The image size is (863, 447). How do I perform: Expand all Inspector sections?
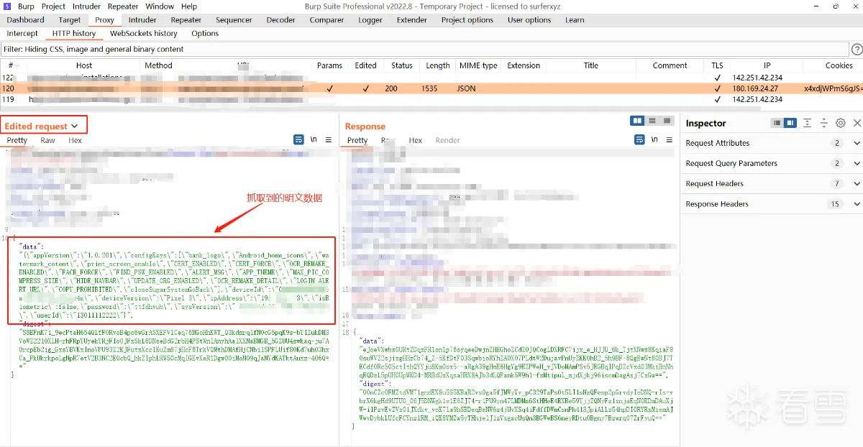(x=808, y=123)
